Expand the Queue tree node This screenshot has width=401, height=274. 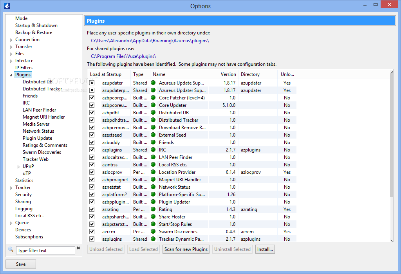click(11, 223)
